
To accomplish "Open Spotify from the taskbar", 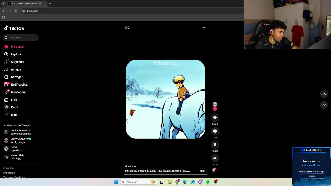I will point(208,182).
